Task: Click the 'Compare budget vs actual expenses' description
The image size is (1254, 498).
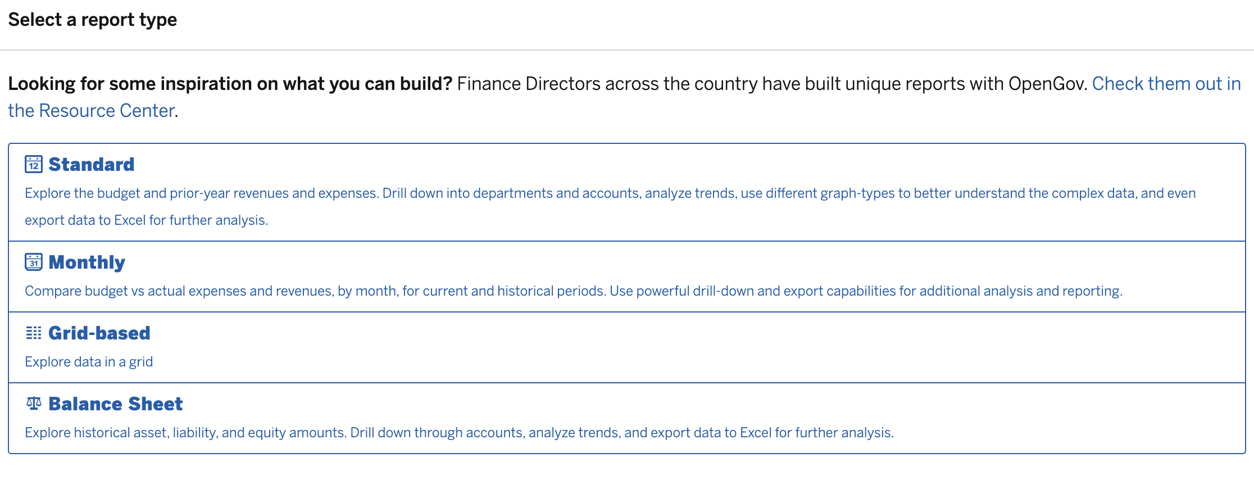Action: coord(316,291)
